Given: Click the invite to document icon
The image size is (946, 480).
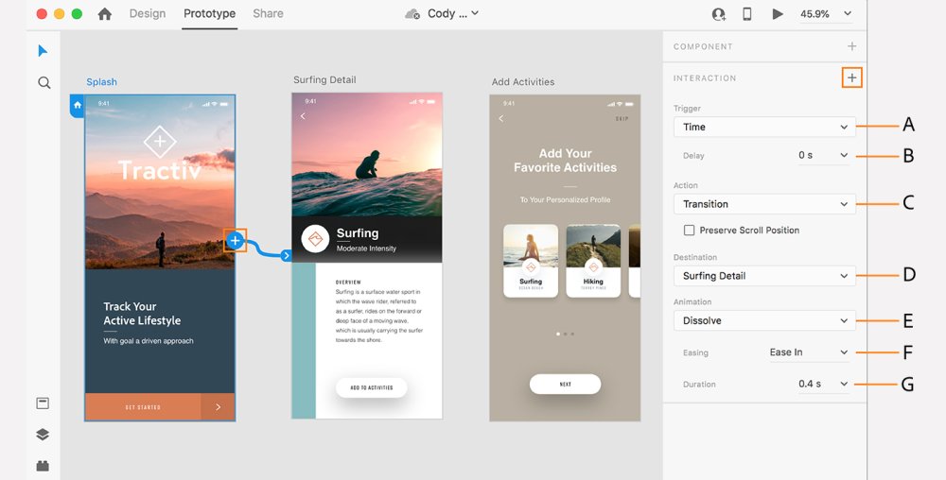Looking at the screenshot, I should click(719, 14).
